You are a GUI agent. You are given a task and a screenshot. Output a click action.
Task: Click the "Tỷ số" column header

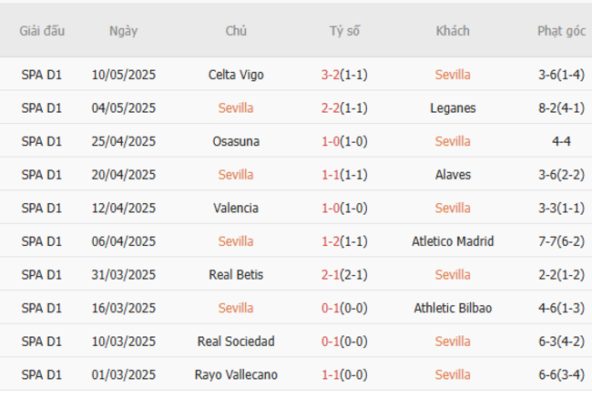point(344,31)
